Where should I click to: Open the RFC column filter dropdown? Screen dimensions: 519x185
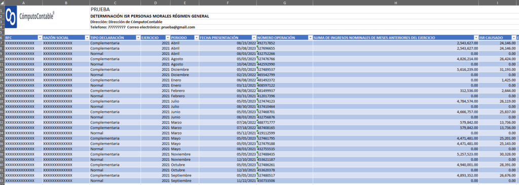(x=40, y=38)
